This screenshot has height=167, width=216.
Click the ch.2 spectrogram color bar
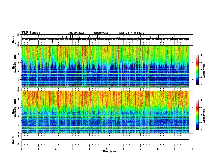pos(197,115)
